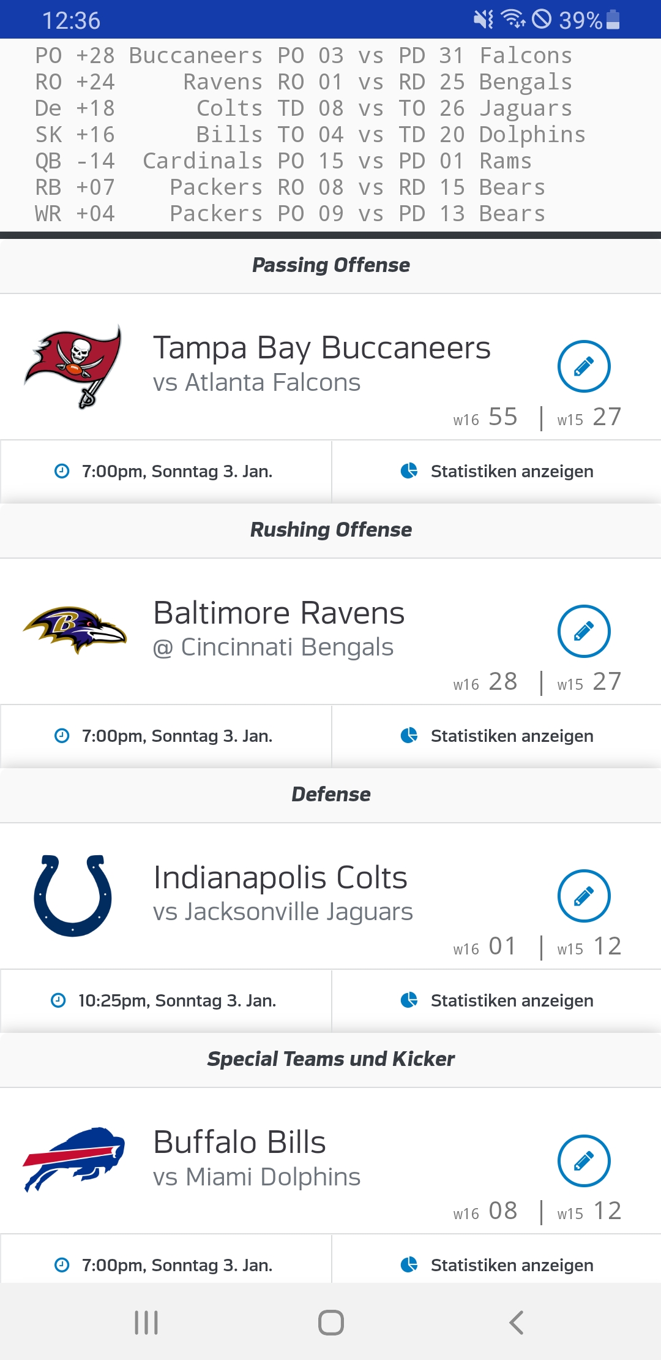Tap the Baltimore Ravens team name
The height and width of the screenshot is (1360, 661).
pyautogui.click(x=279, y=613)
